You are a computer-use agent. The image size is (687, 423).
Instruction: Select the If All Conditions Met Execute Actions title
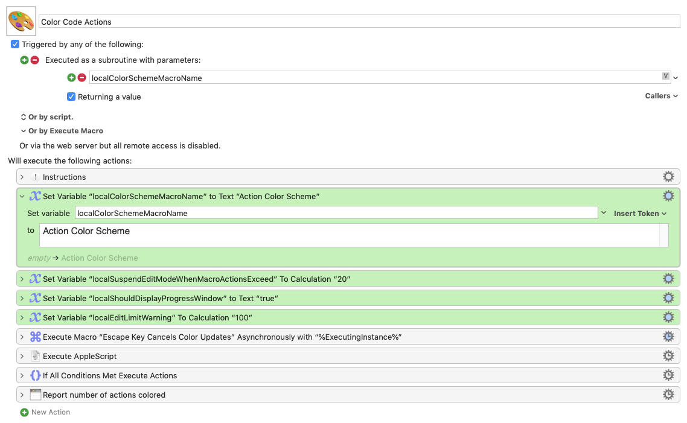(110, 375)
